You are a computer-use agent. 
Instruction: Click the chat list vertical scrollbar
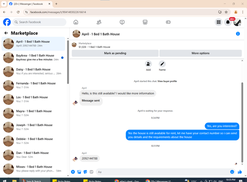click(68, 62)
